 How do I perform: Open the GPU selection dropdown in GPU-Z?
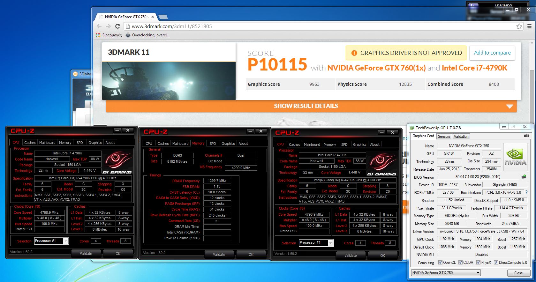tap(446, 273)
